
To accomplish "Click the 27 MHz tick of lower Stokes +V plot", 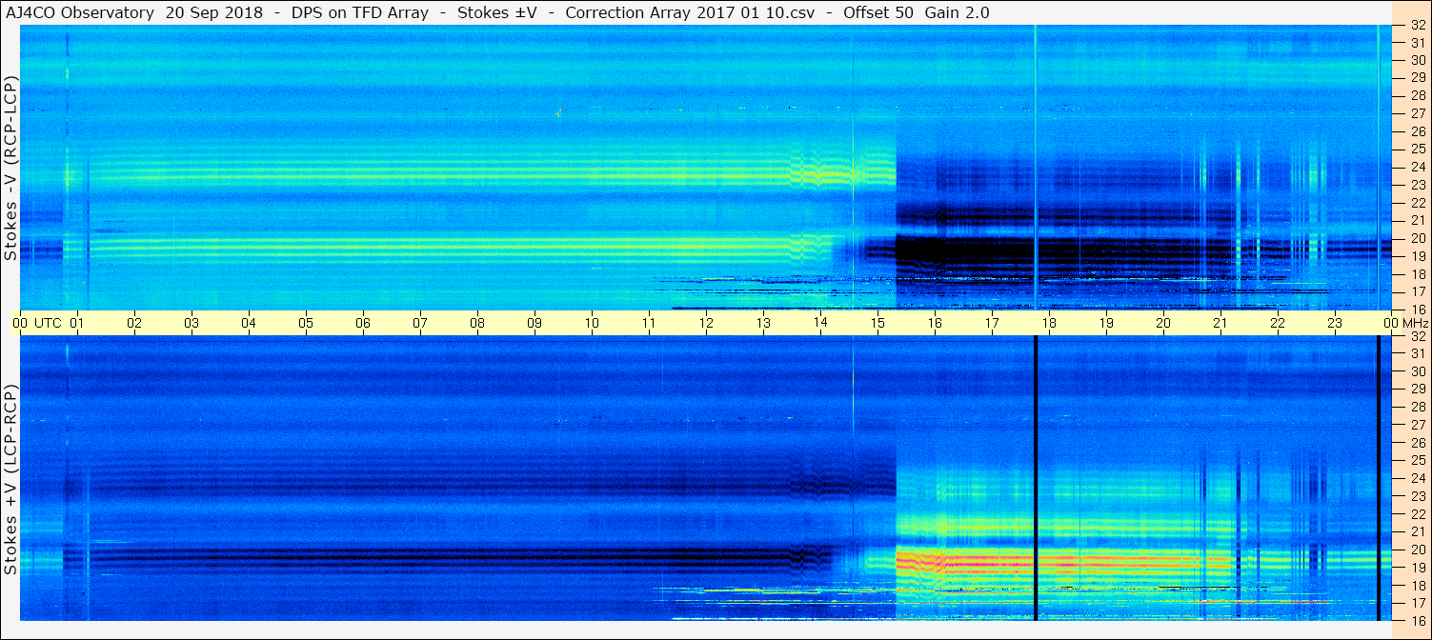I will pos(1417,425).
